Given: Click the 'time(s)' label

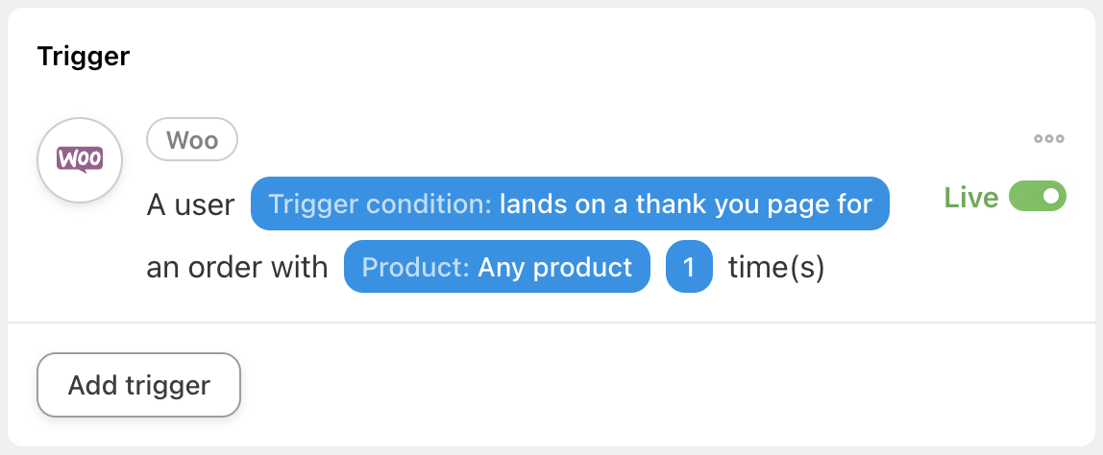Looking at the screenshot, I should 776,267.
